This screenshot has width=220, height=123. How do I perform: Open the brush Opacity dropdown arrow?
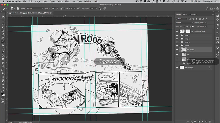(57, 8)
